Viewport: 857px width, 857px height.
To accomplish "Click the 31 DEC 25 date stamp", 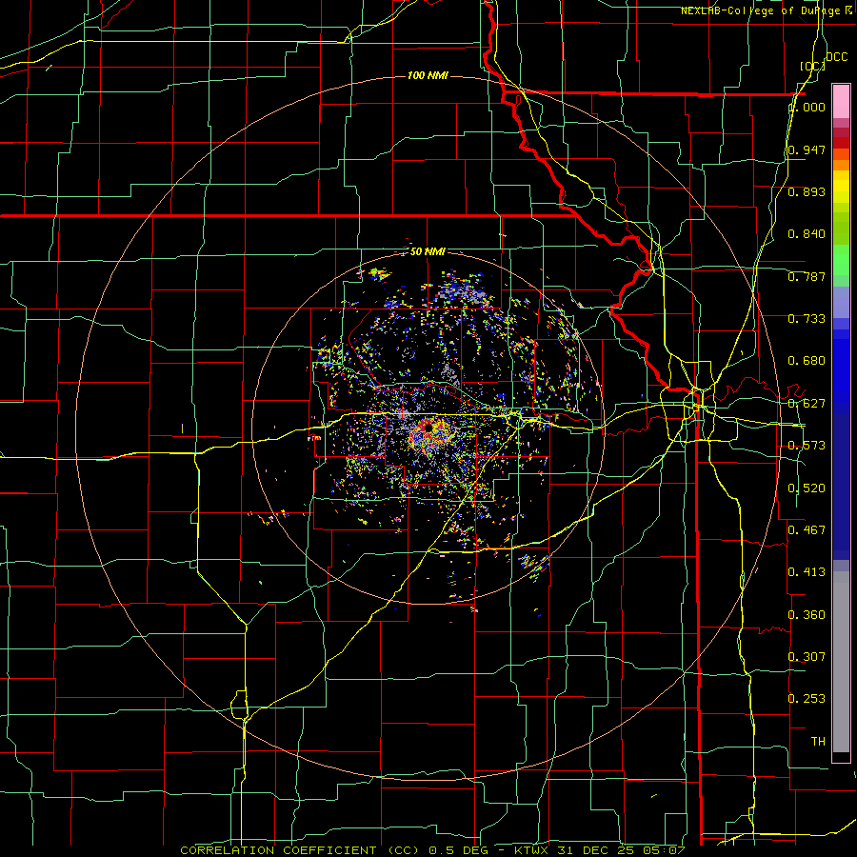I will click(594, 850).
